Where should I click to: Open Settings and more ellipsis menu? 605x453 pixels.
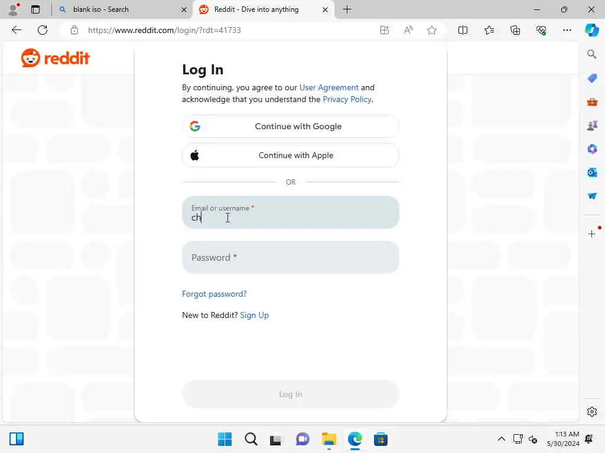567,30
